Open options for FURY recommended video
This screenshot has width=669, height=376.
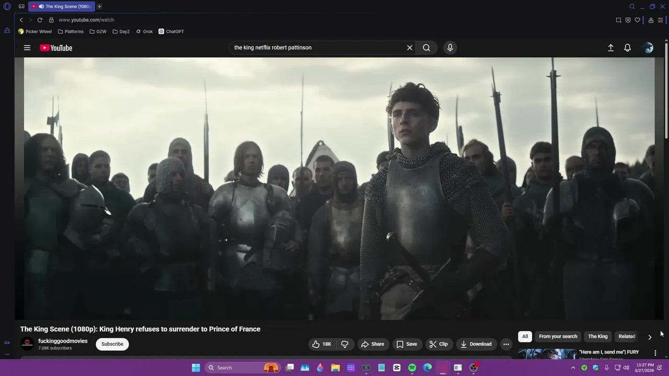tap(655, 353)
